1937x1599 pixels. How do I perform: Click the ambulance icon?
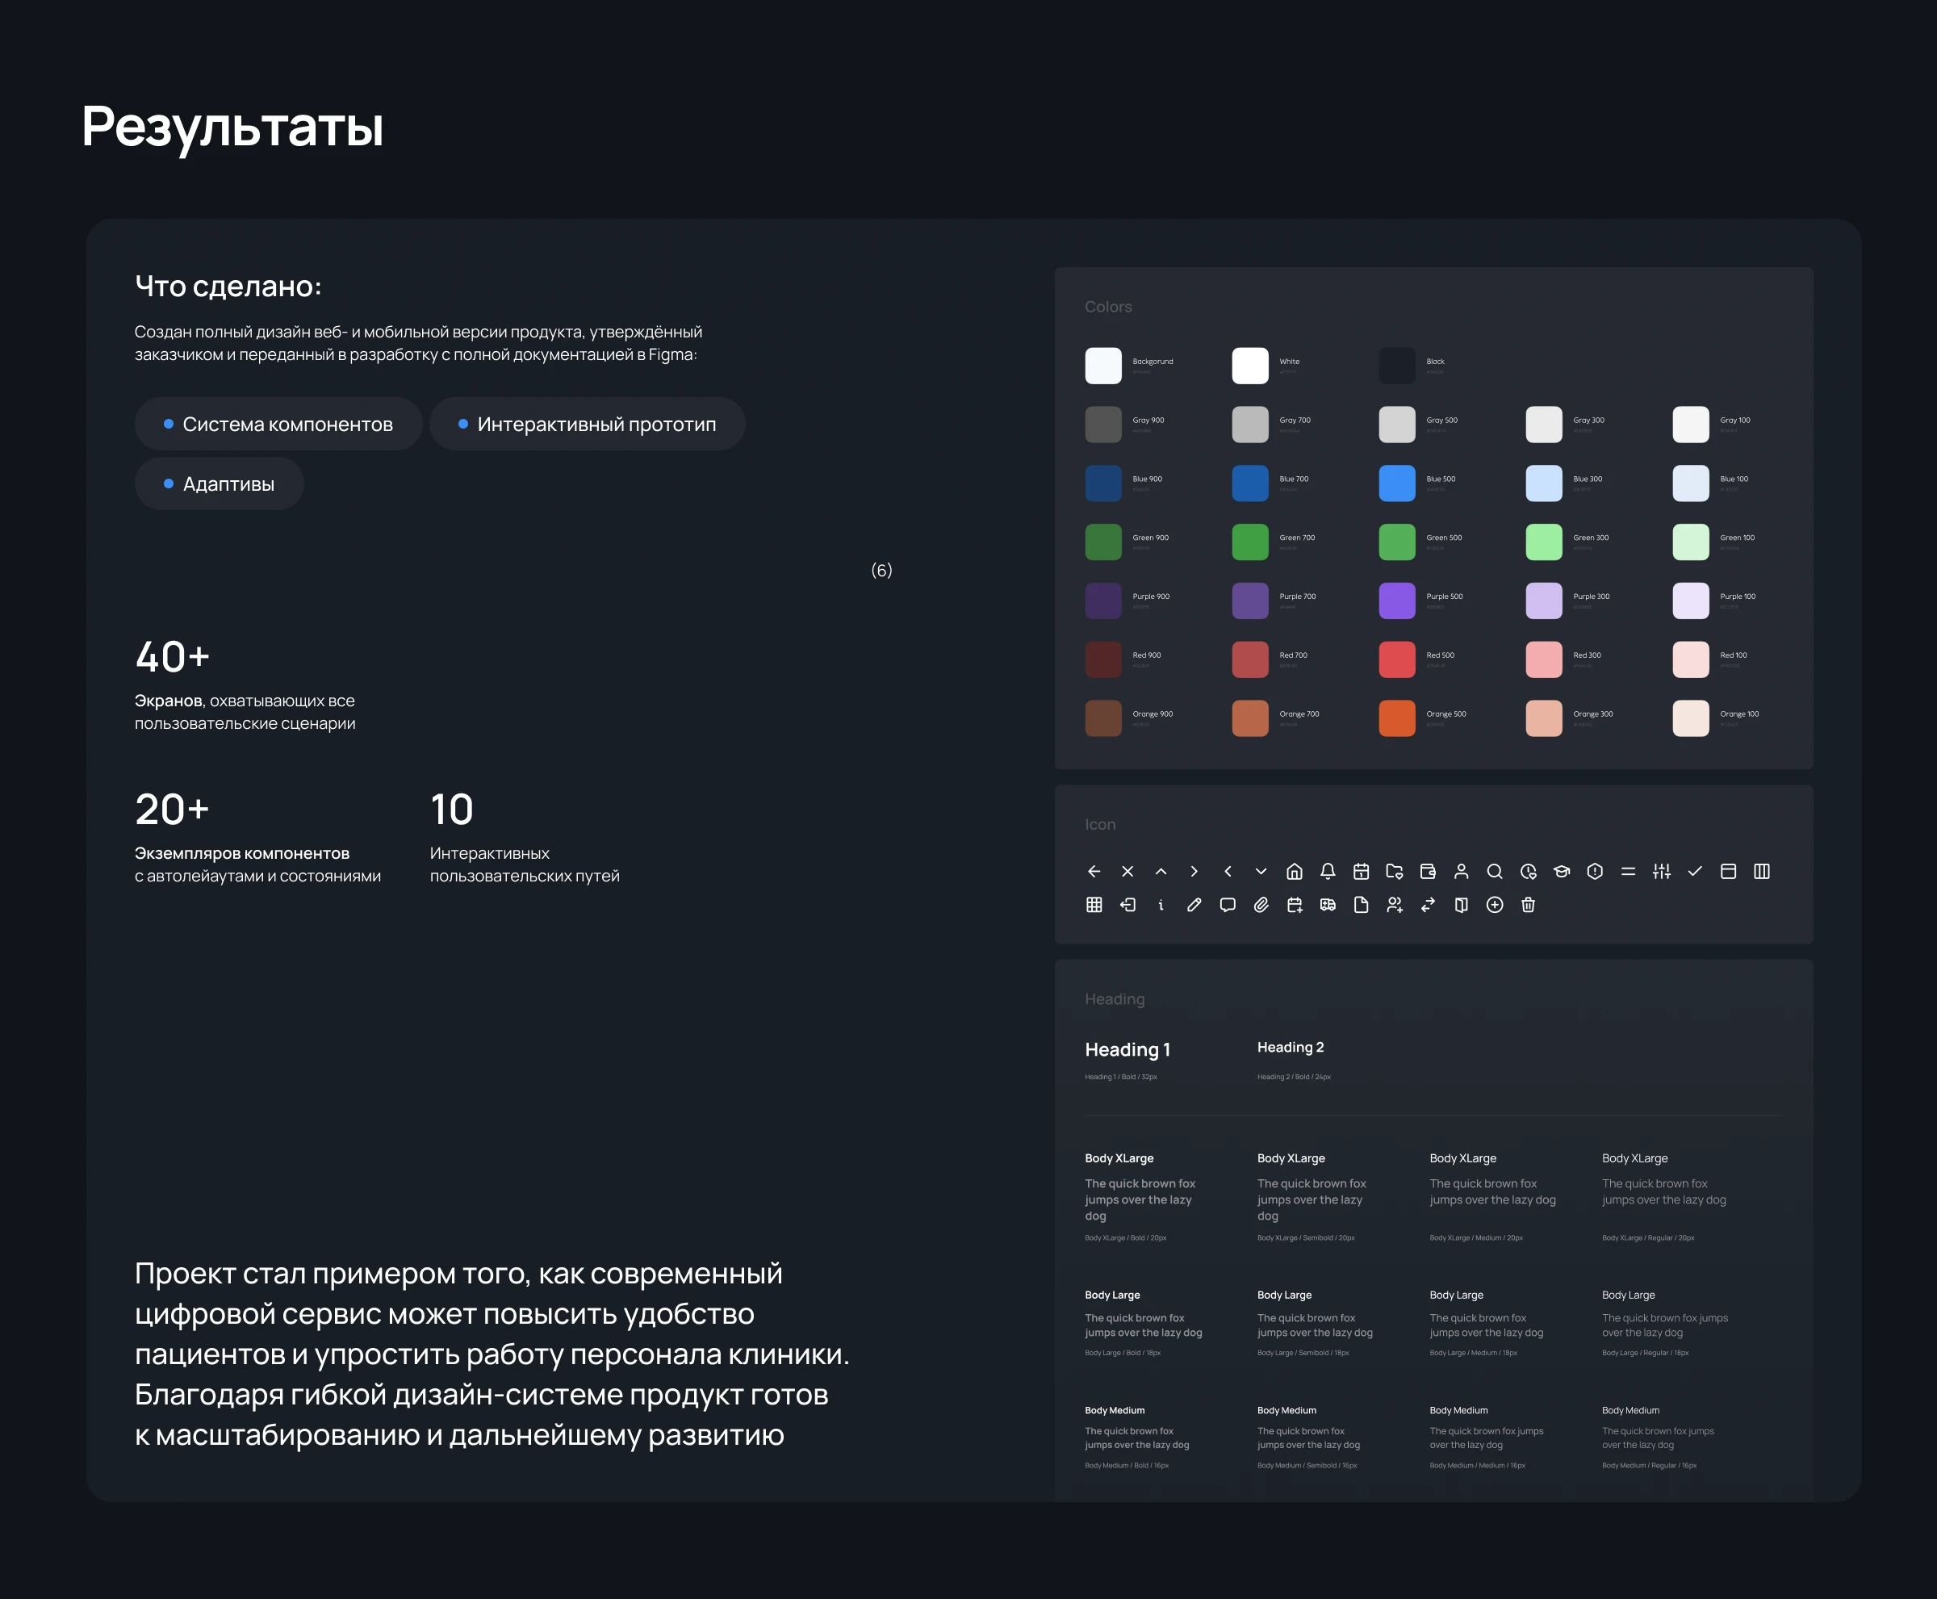tap(1328, 905)
